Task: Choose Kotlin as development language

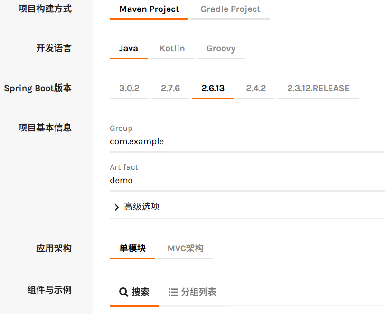Action: 172,48
